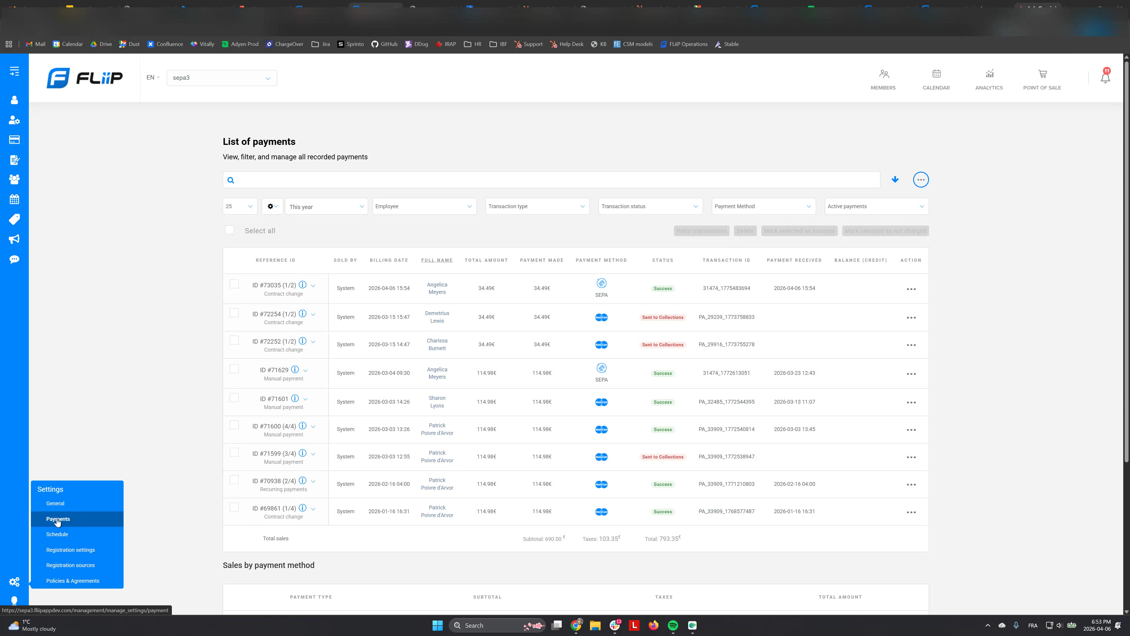Screen dimensions: 1130x636
Task: Click Mark selected as not charged
Action: point(885,231)
